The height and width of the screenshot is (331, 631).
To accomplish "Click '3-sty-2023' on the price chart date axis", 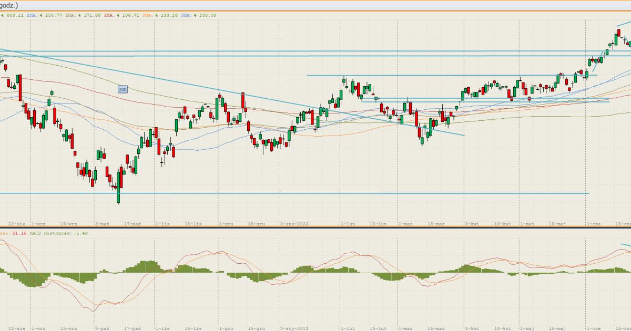I will 293,224.
